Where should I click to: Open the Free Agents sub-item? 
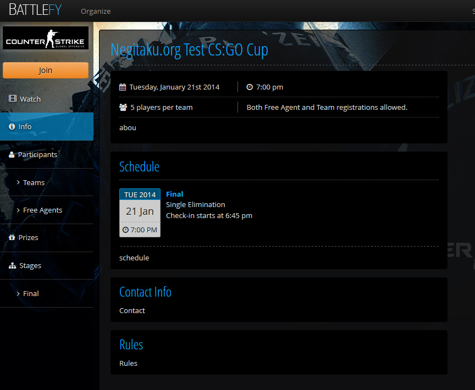click(47, 210)
